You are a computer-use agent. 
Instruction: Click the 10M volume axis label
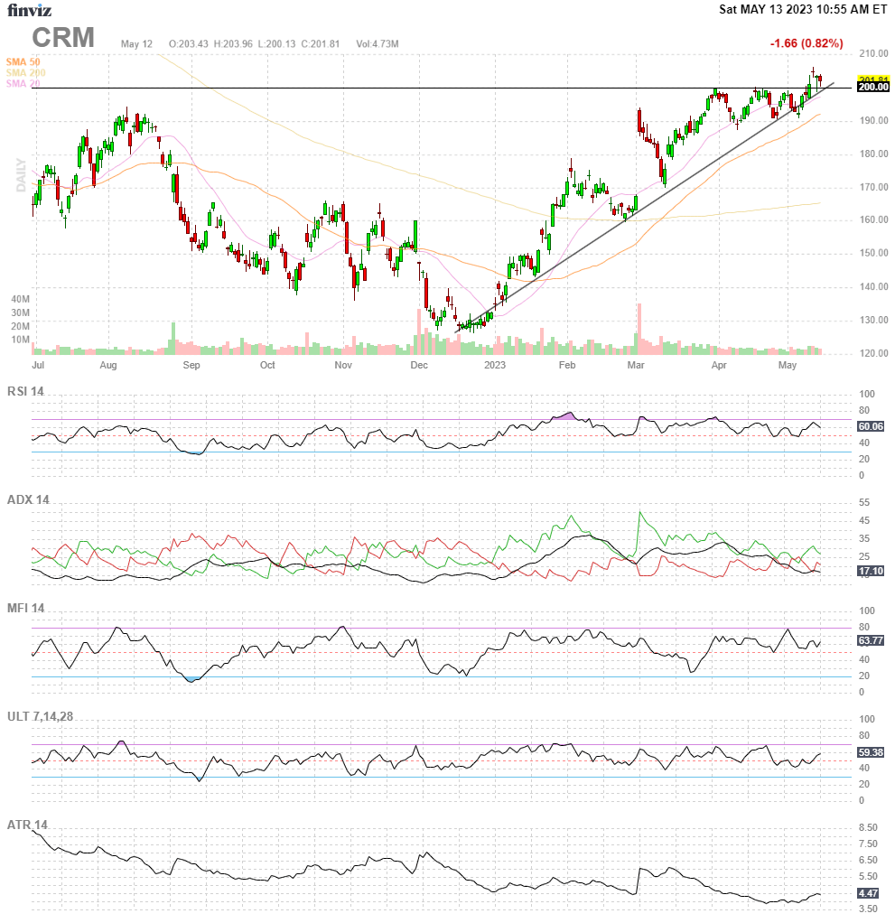coord(20,340)
